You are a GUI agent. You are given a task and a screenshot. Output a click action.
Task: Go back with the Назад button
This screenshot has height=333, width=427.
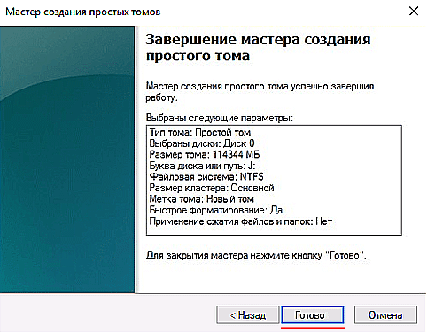(248, 315)
